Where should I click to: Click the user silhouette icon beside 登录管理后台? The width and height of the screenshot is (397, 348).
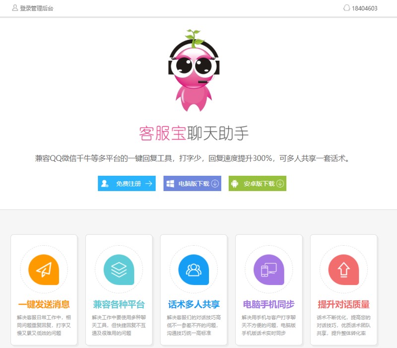tap(15, 8)
